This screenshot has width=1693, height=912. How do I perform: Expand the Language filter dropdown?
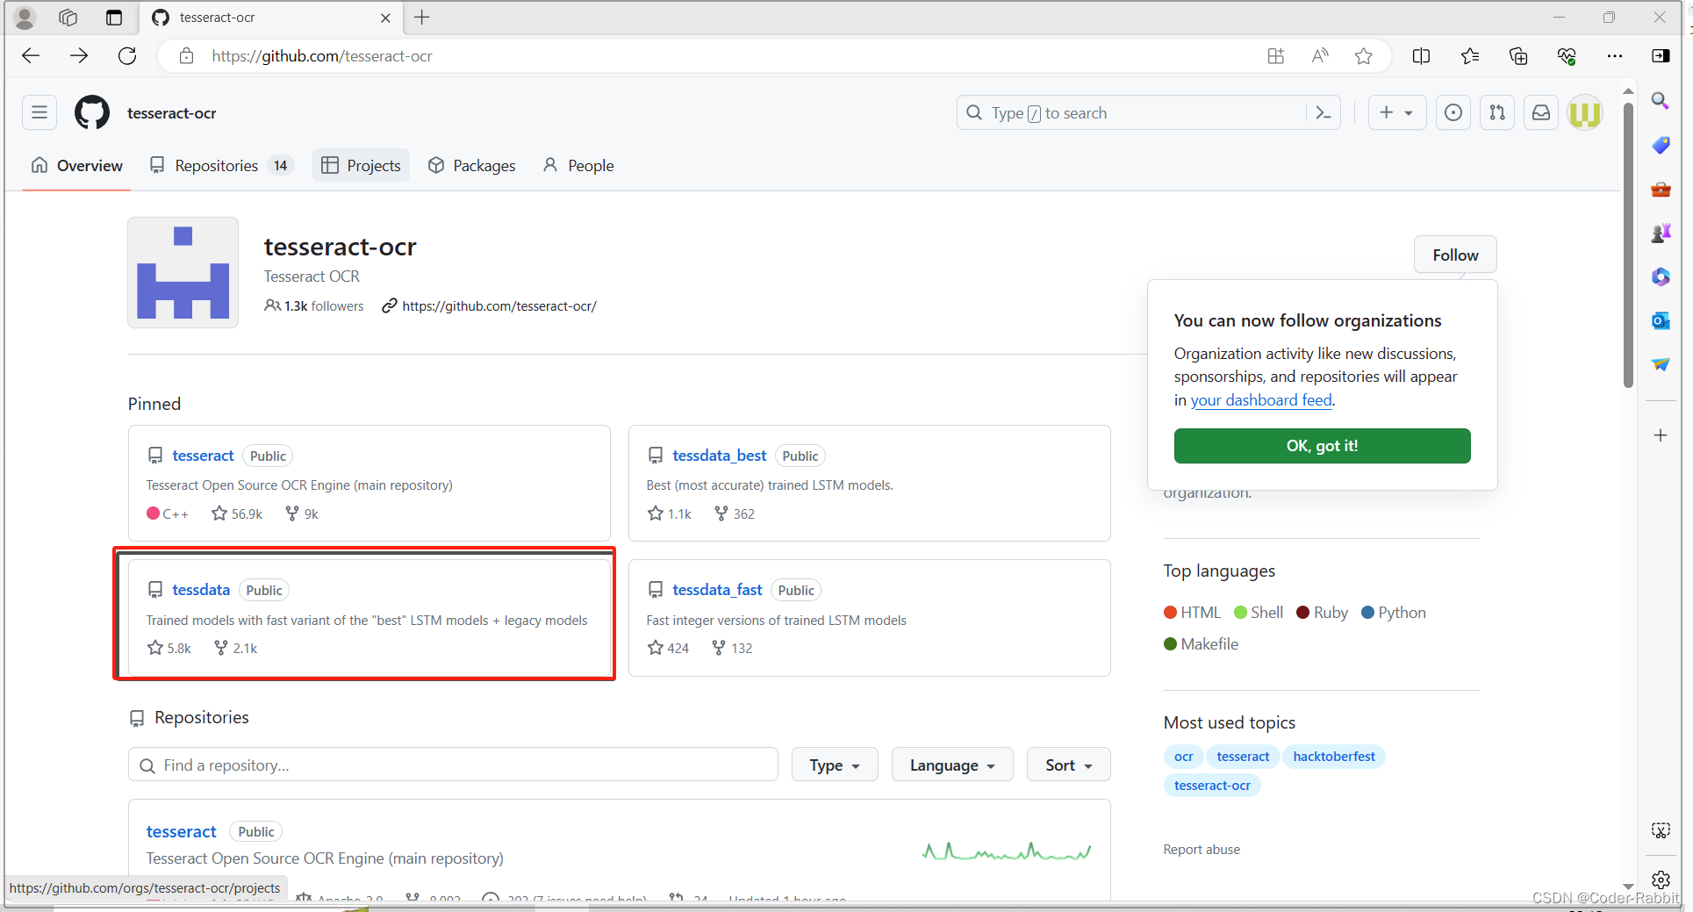coord(952,765)
